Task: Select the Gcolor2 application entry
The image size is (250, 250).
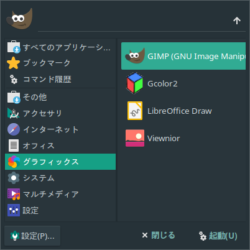Action: point(183,83)
